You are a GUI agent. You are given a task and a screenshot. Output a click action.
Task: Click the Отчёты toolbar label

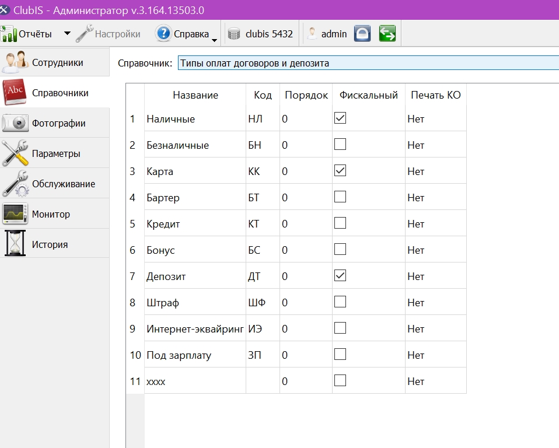[x=35, y=34]
